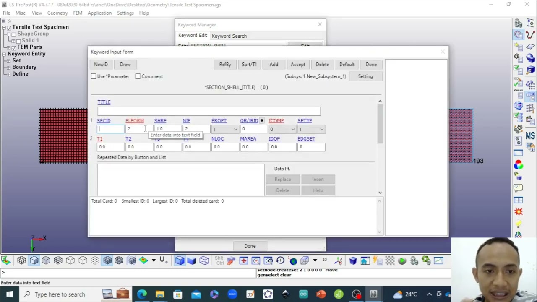Click the fringe color contour icon
Viewport: 537px width, 302px height.
[143, 260]
